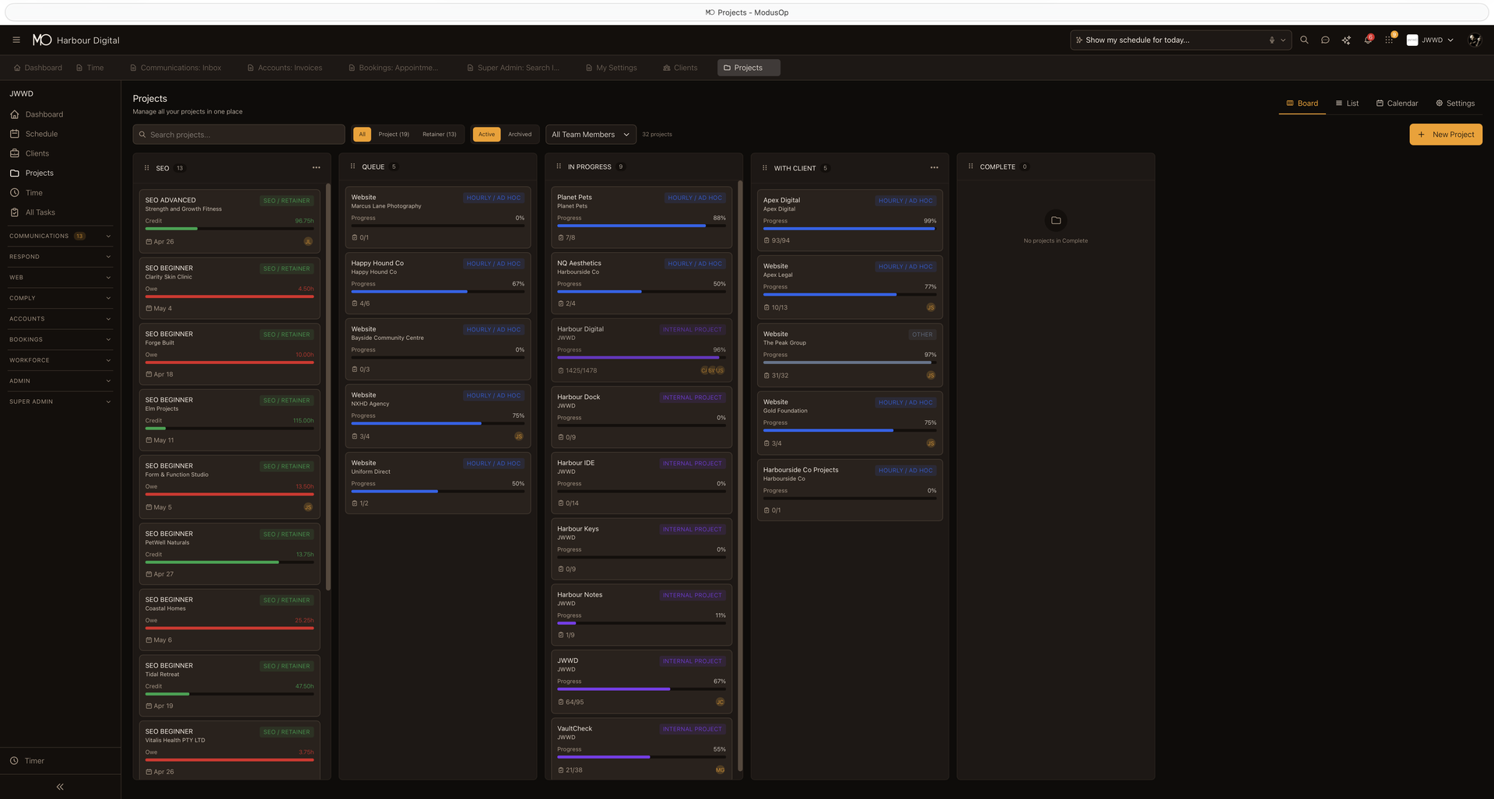Image resolution: width=1494 pixels, height=799 pixels.
Task: Click the New Project button
Action: tap(1445, 134)
